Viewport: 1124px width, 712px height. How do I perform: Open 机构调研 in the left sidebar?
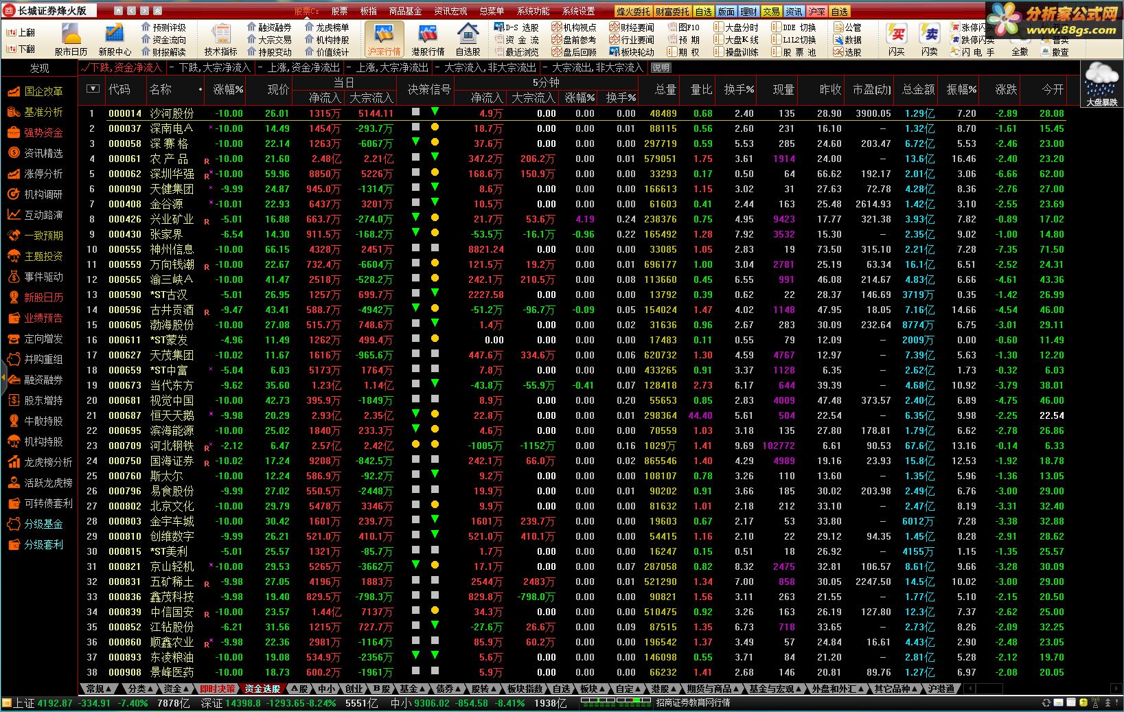pyautogui.click(x=37, y=194)
